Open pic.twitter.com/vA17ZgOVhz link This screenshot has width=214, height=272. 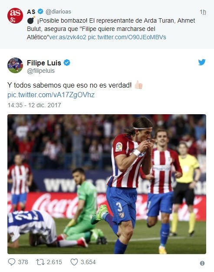click(51, 95)
